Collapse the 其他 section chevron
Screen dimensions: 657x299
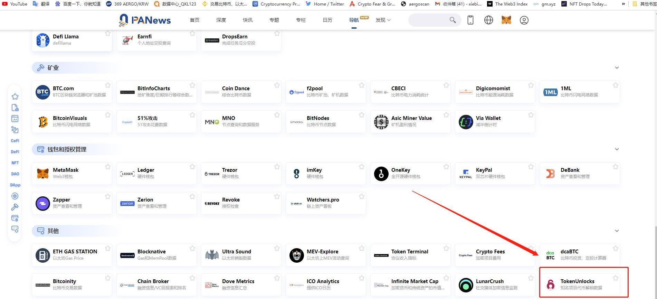(x=617, y=231)
